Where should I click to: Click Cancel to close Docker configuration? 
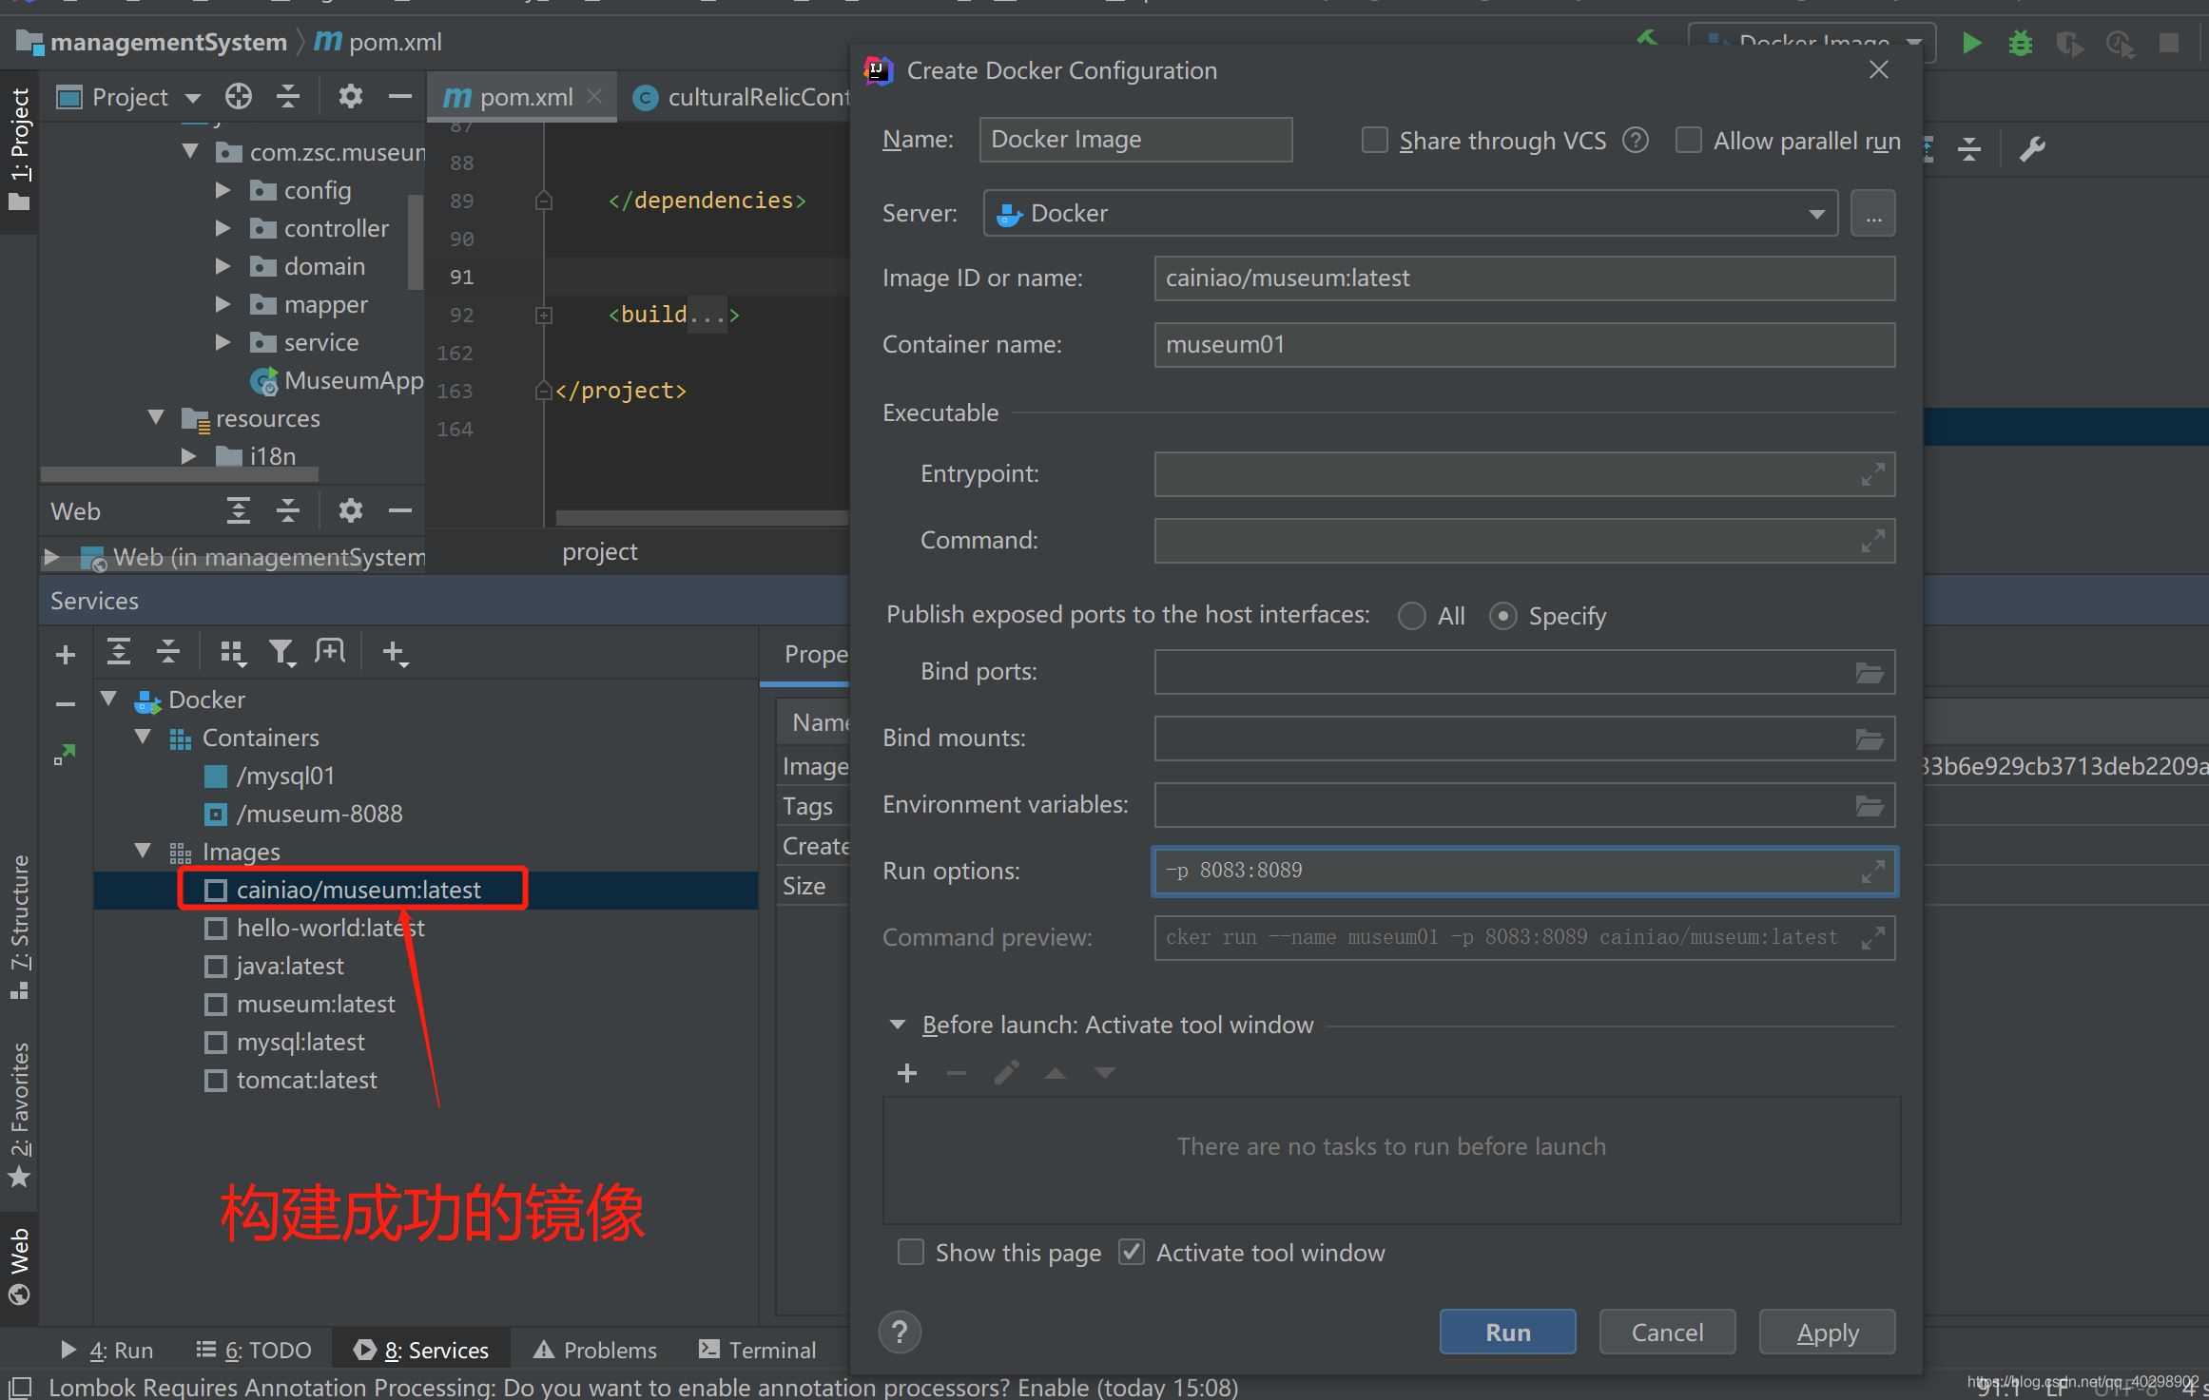point(1666,1331)
